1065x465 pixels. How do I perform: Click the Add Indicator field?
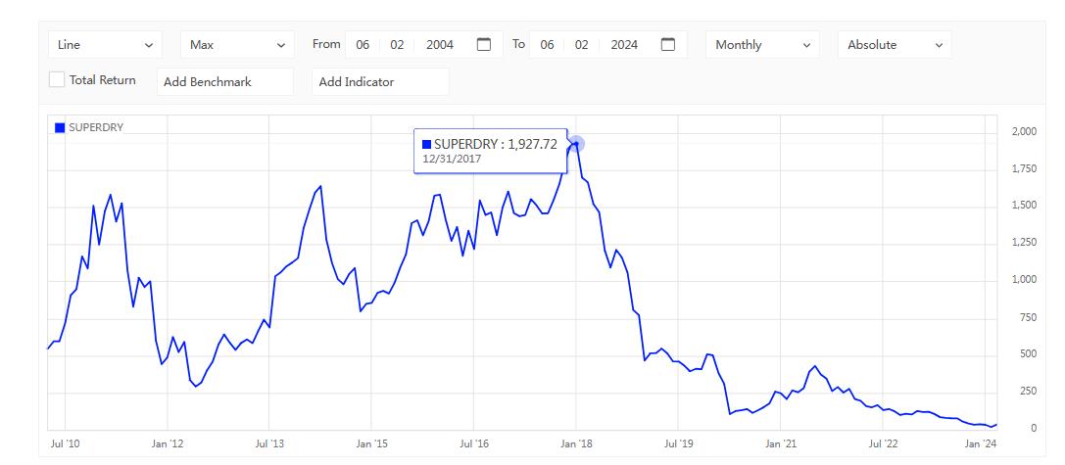click(x=380, y=82)
